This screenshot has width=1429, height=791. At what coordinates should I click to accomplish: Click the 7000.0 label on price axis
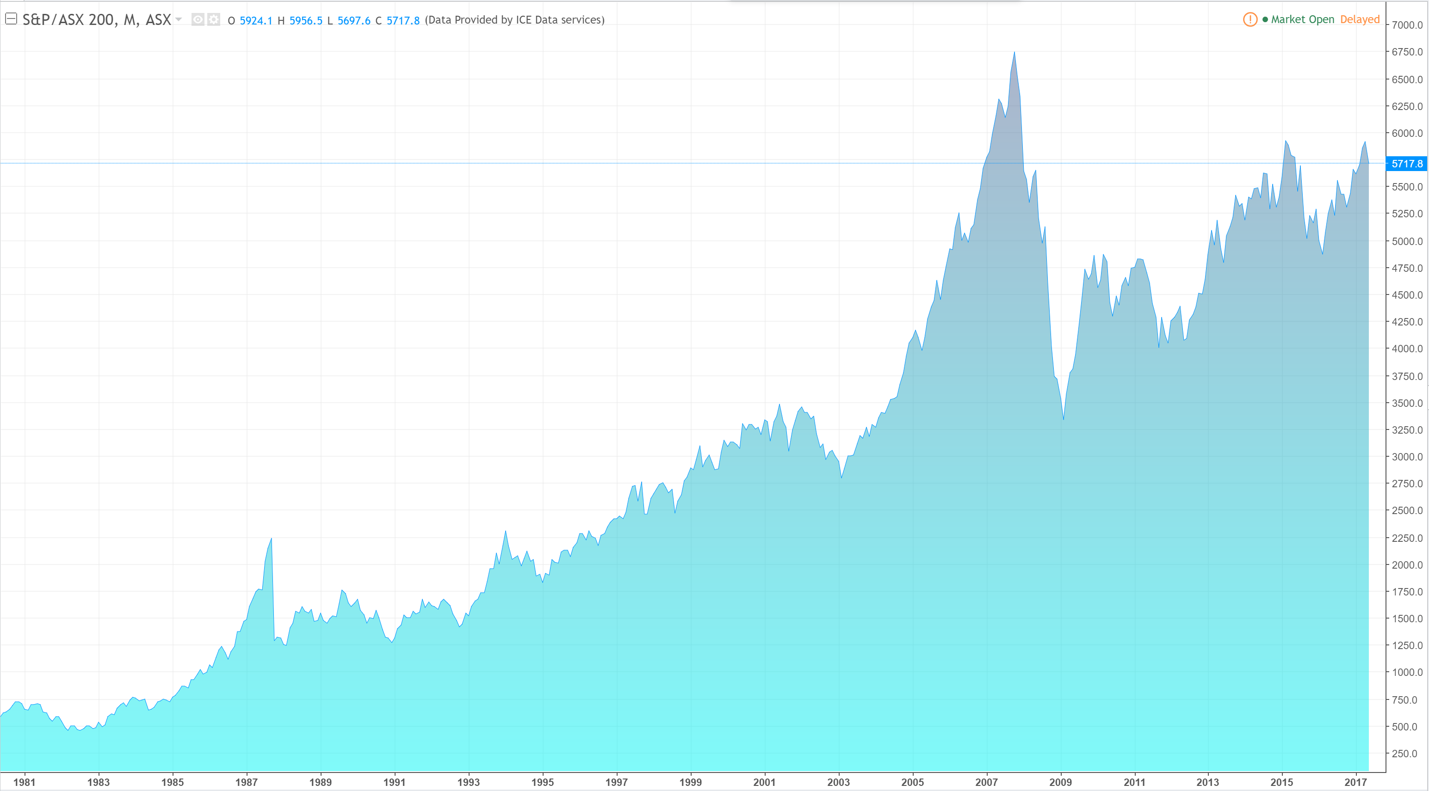pos(1407,25)
